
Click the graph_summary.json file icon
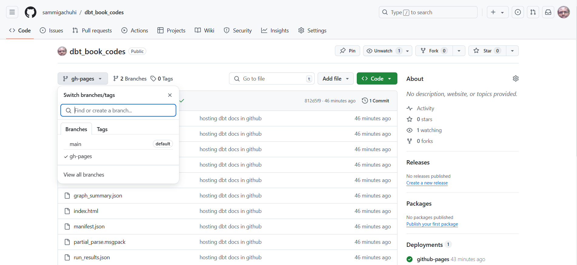67,196
